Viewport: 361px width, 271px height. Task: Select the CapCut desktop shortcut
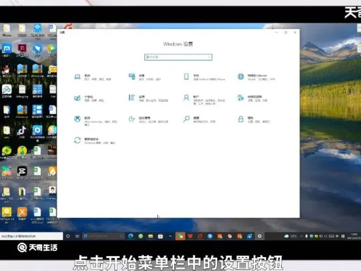pos(22,173)
